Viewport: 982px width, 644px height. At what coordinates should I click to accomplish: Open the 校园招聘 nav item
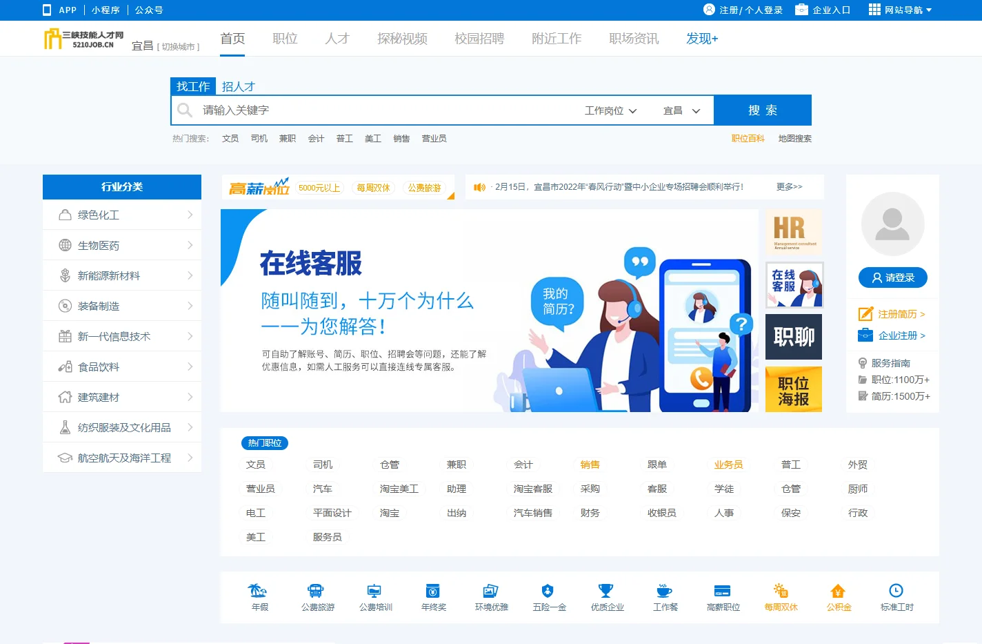coord(479,39)
